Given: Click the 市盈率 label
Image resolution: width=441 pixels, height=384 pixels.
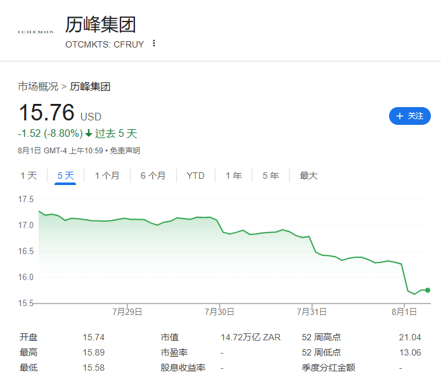Looking at the screenshot, I should pyautogui.click(x=174, y=352).
